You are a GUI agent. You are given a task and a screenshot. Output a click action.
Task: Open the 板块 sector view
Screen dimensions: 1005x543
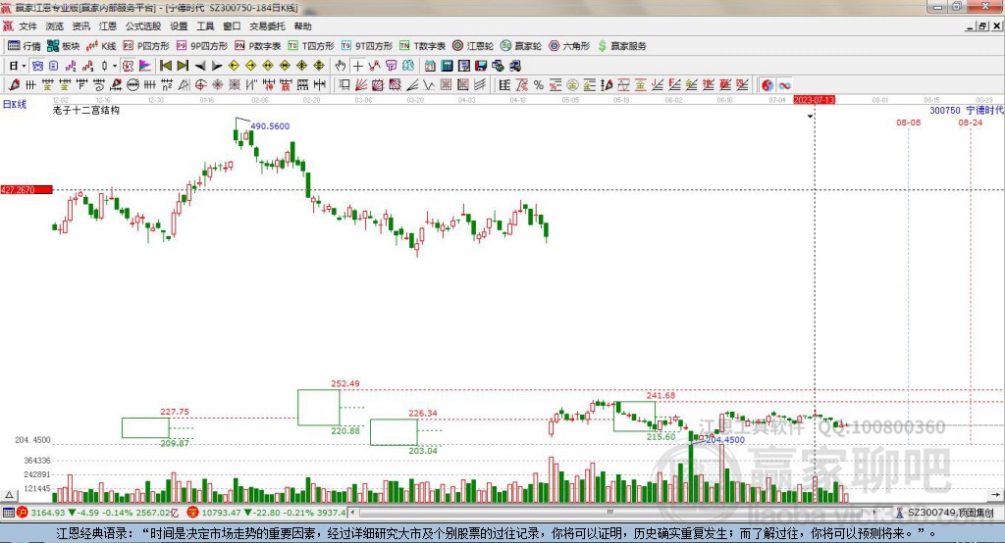tap(63, 45)
